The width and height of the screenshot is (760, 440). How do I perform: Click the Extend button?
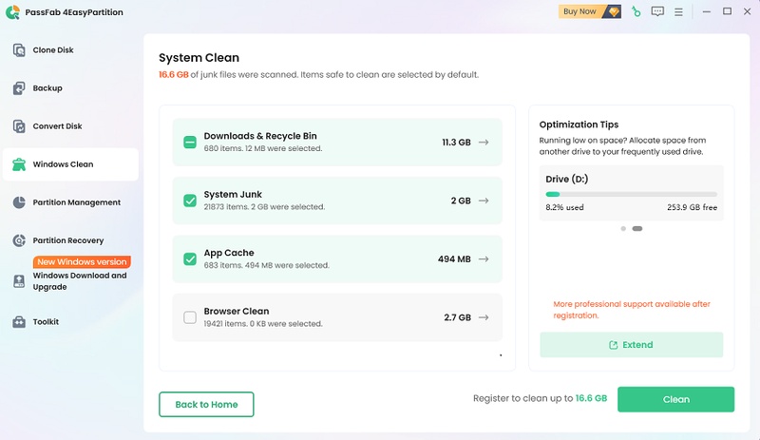pyautogui.click(x=631, y=345)
